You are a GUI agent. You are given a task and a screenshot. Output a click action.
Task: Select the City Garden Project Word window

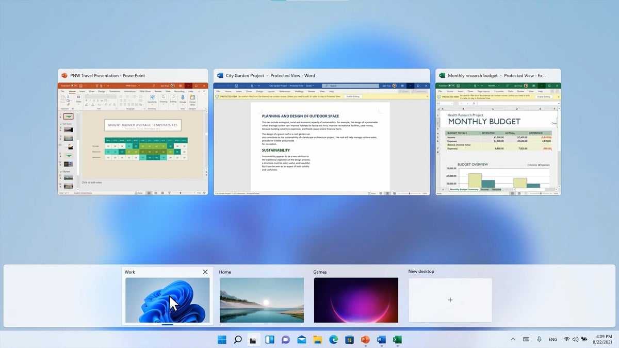coord(321,138)
